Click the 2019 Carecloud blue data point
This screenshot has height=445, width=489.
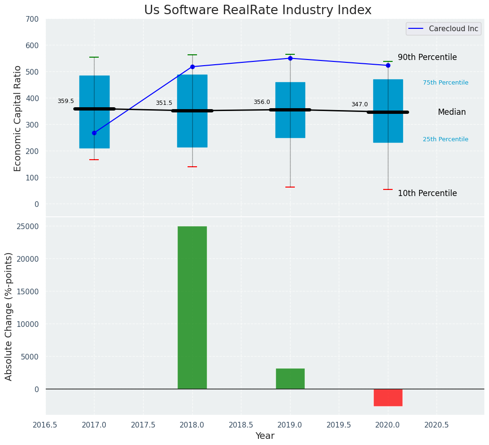290,58
